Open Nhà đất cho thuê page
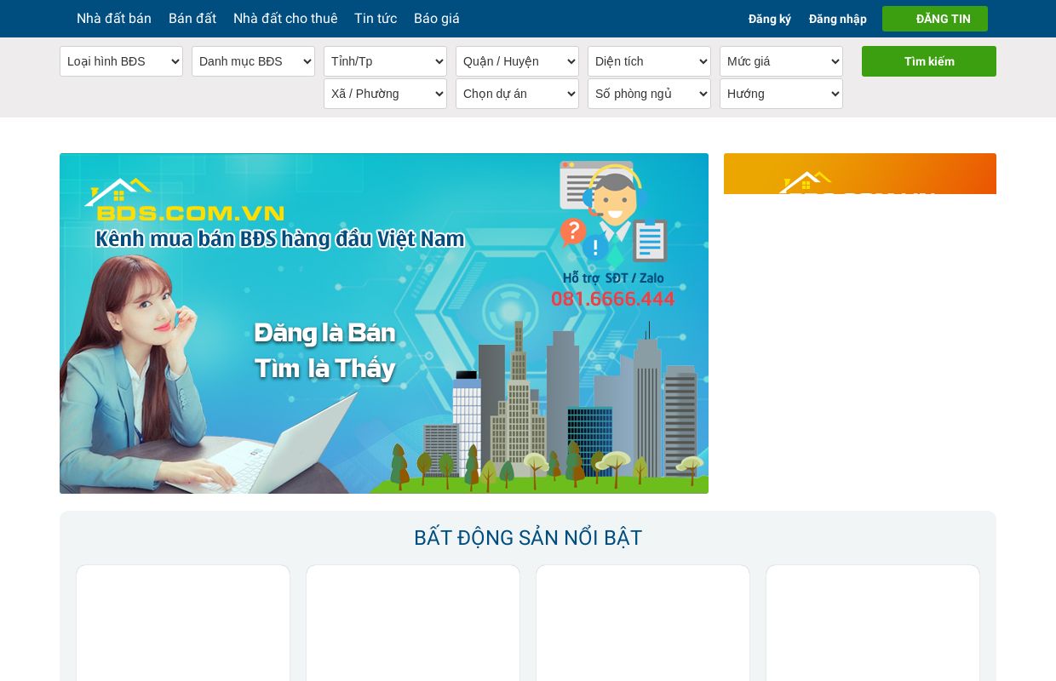The image size is (1056, 681). 285,18
